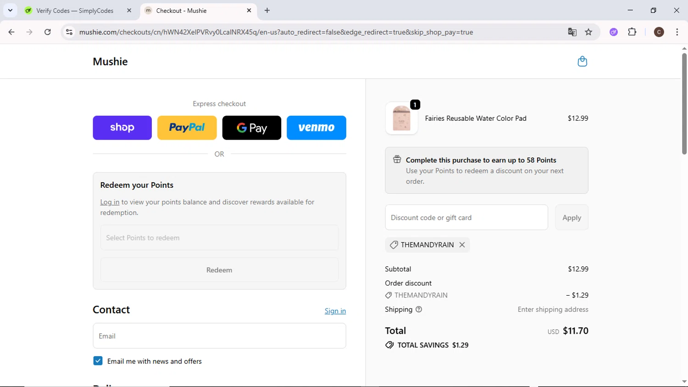688x387 pixels.
Task: Click the total amount '$11.70'
Action: click(576, 331)
